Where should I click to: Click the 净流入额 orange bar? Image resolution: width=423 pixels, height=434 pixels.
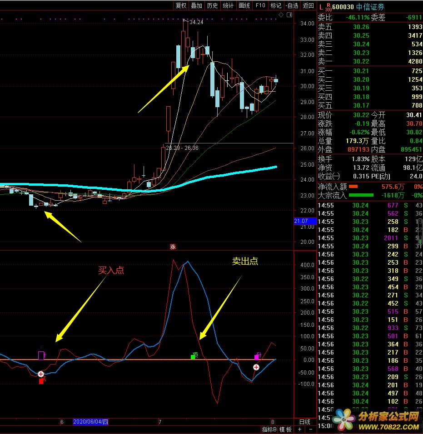(353, 187)
